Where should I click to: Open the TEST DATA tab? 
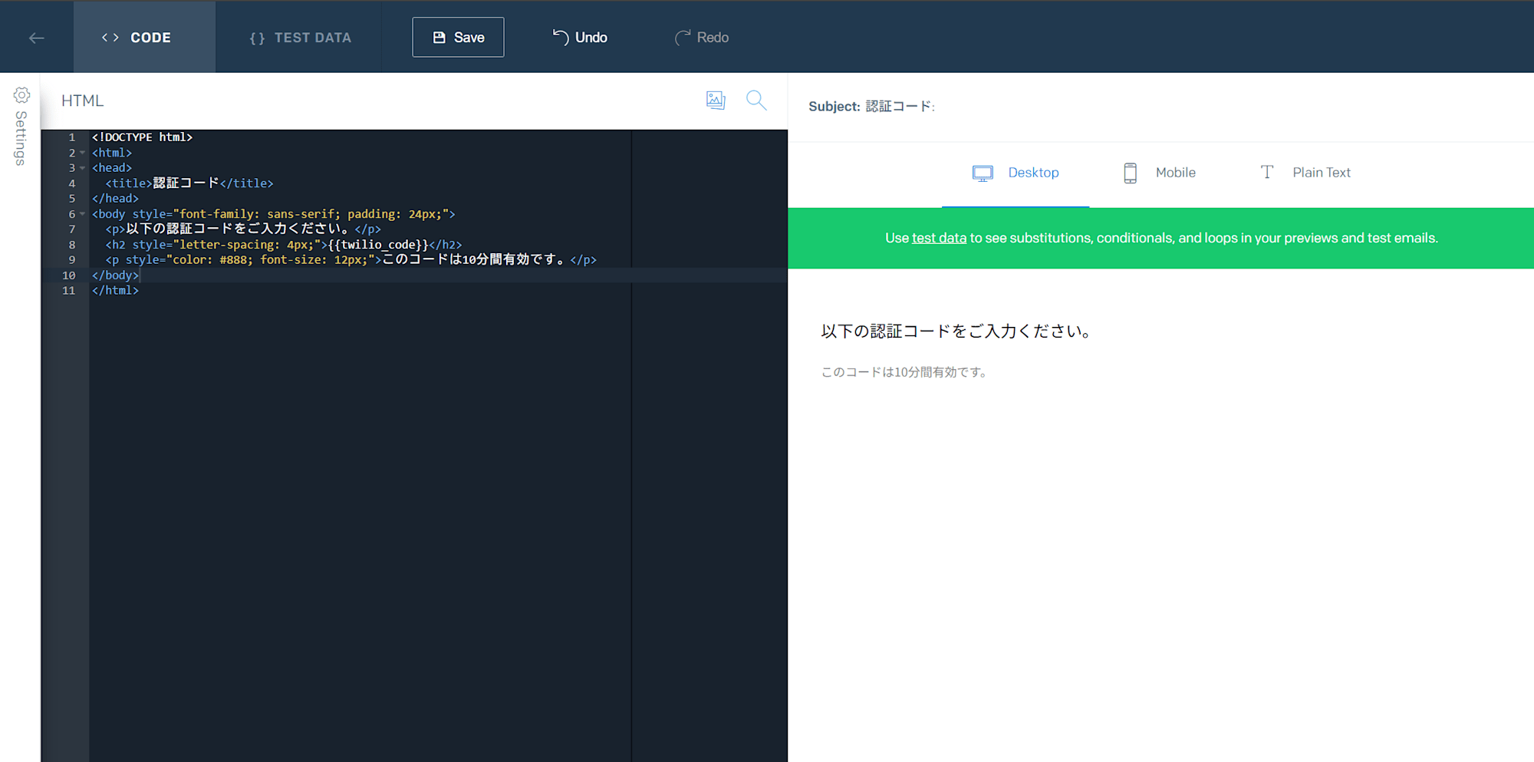point(300,38)
